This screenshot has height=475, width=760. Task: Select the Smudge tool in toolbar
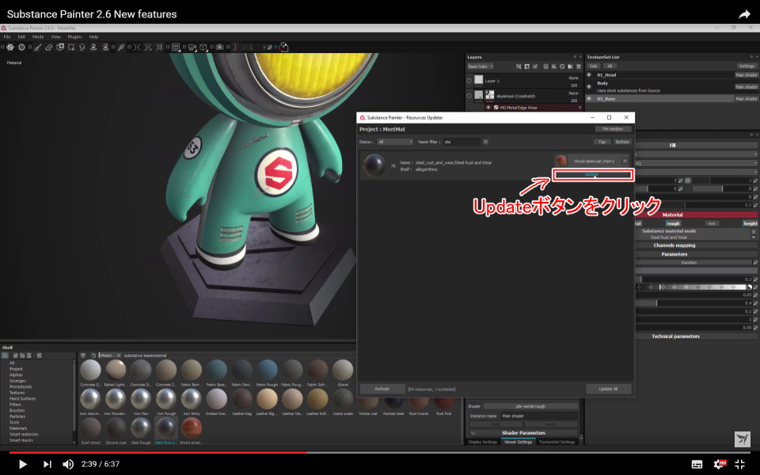[x=82, y=47]
